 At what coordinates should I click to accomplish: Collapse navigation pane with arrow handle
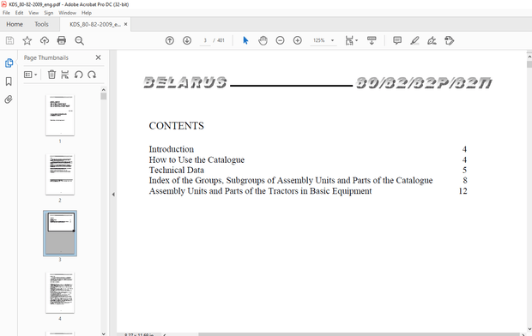click(x=113, y=195)
